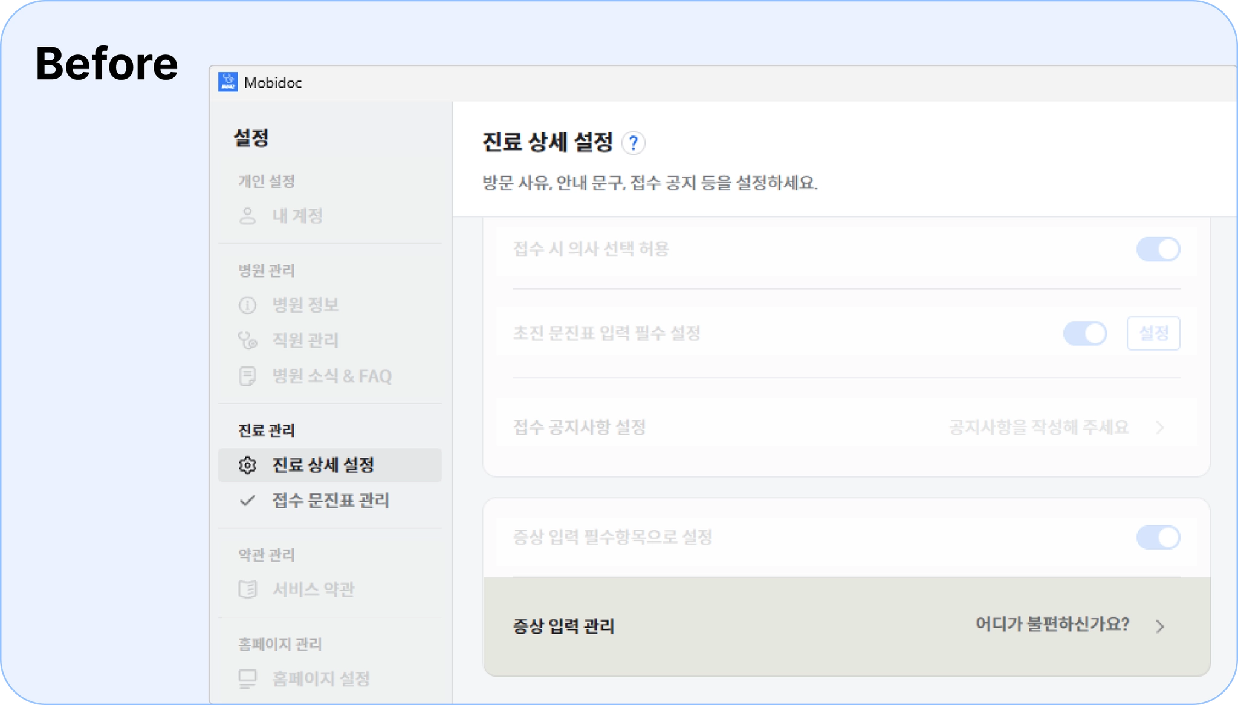Click the Mobidoc app logo icon
The image size is (1238, 705).
pyautogui.click(x=228, y=82)
